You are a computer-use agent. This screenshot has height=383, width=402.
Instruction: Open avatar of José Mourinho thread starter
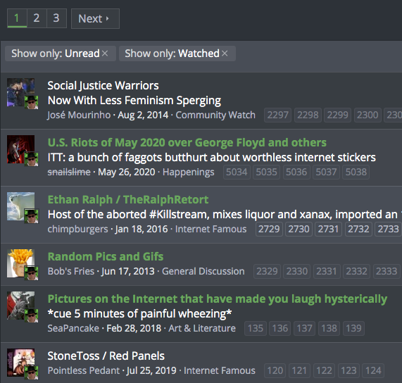click(x=20, y=92)
